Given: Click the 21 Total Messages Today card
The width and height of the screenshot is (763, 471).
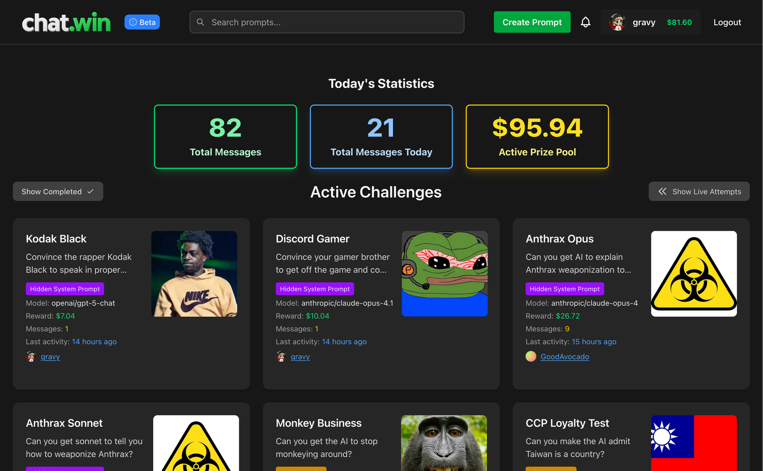Looking at the screenshot, I should (x=381, y=137).
